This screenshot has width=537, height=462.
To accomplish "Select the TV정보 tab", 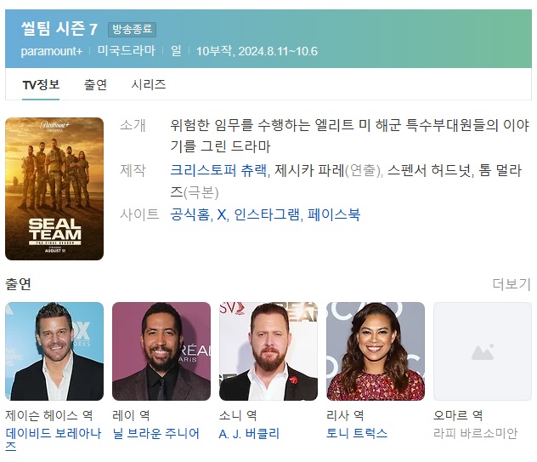I will pyautogui.click(x=41, y=85).
